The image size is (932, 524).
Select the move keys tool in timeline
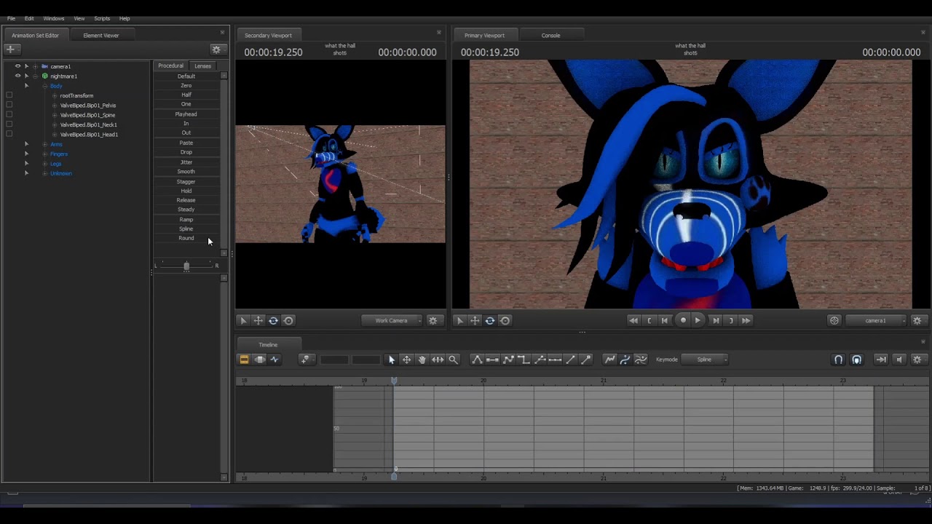click(x=407, y=360)
